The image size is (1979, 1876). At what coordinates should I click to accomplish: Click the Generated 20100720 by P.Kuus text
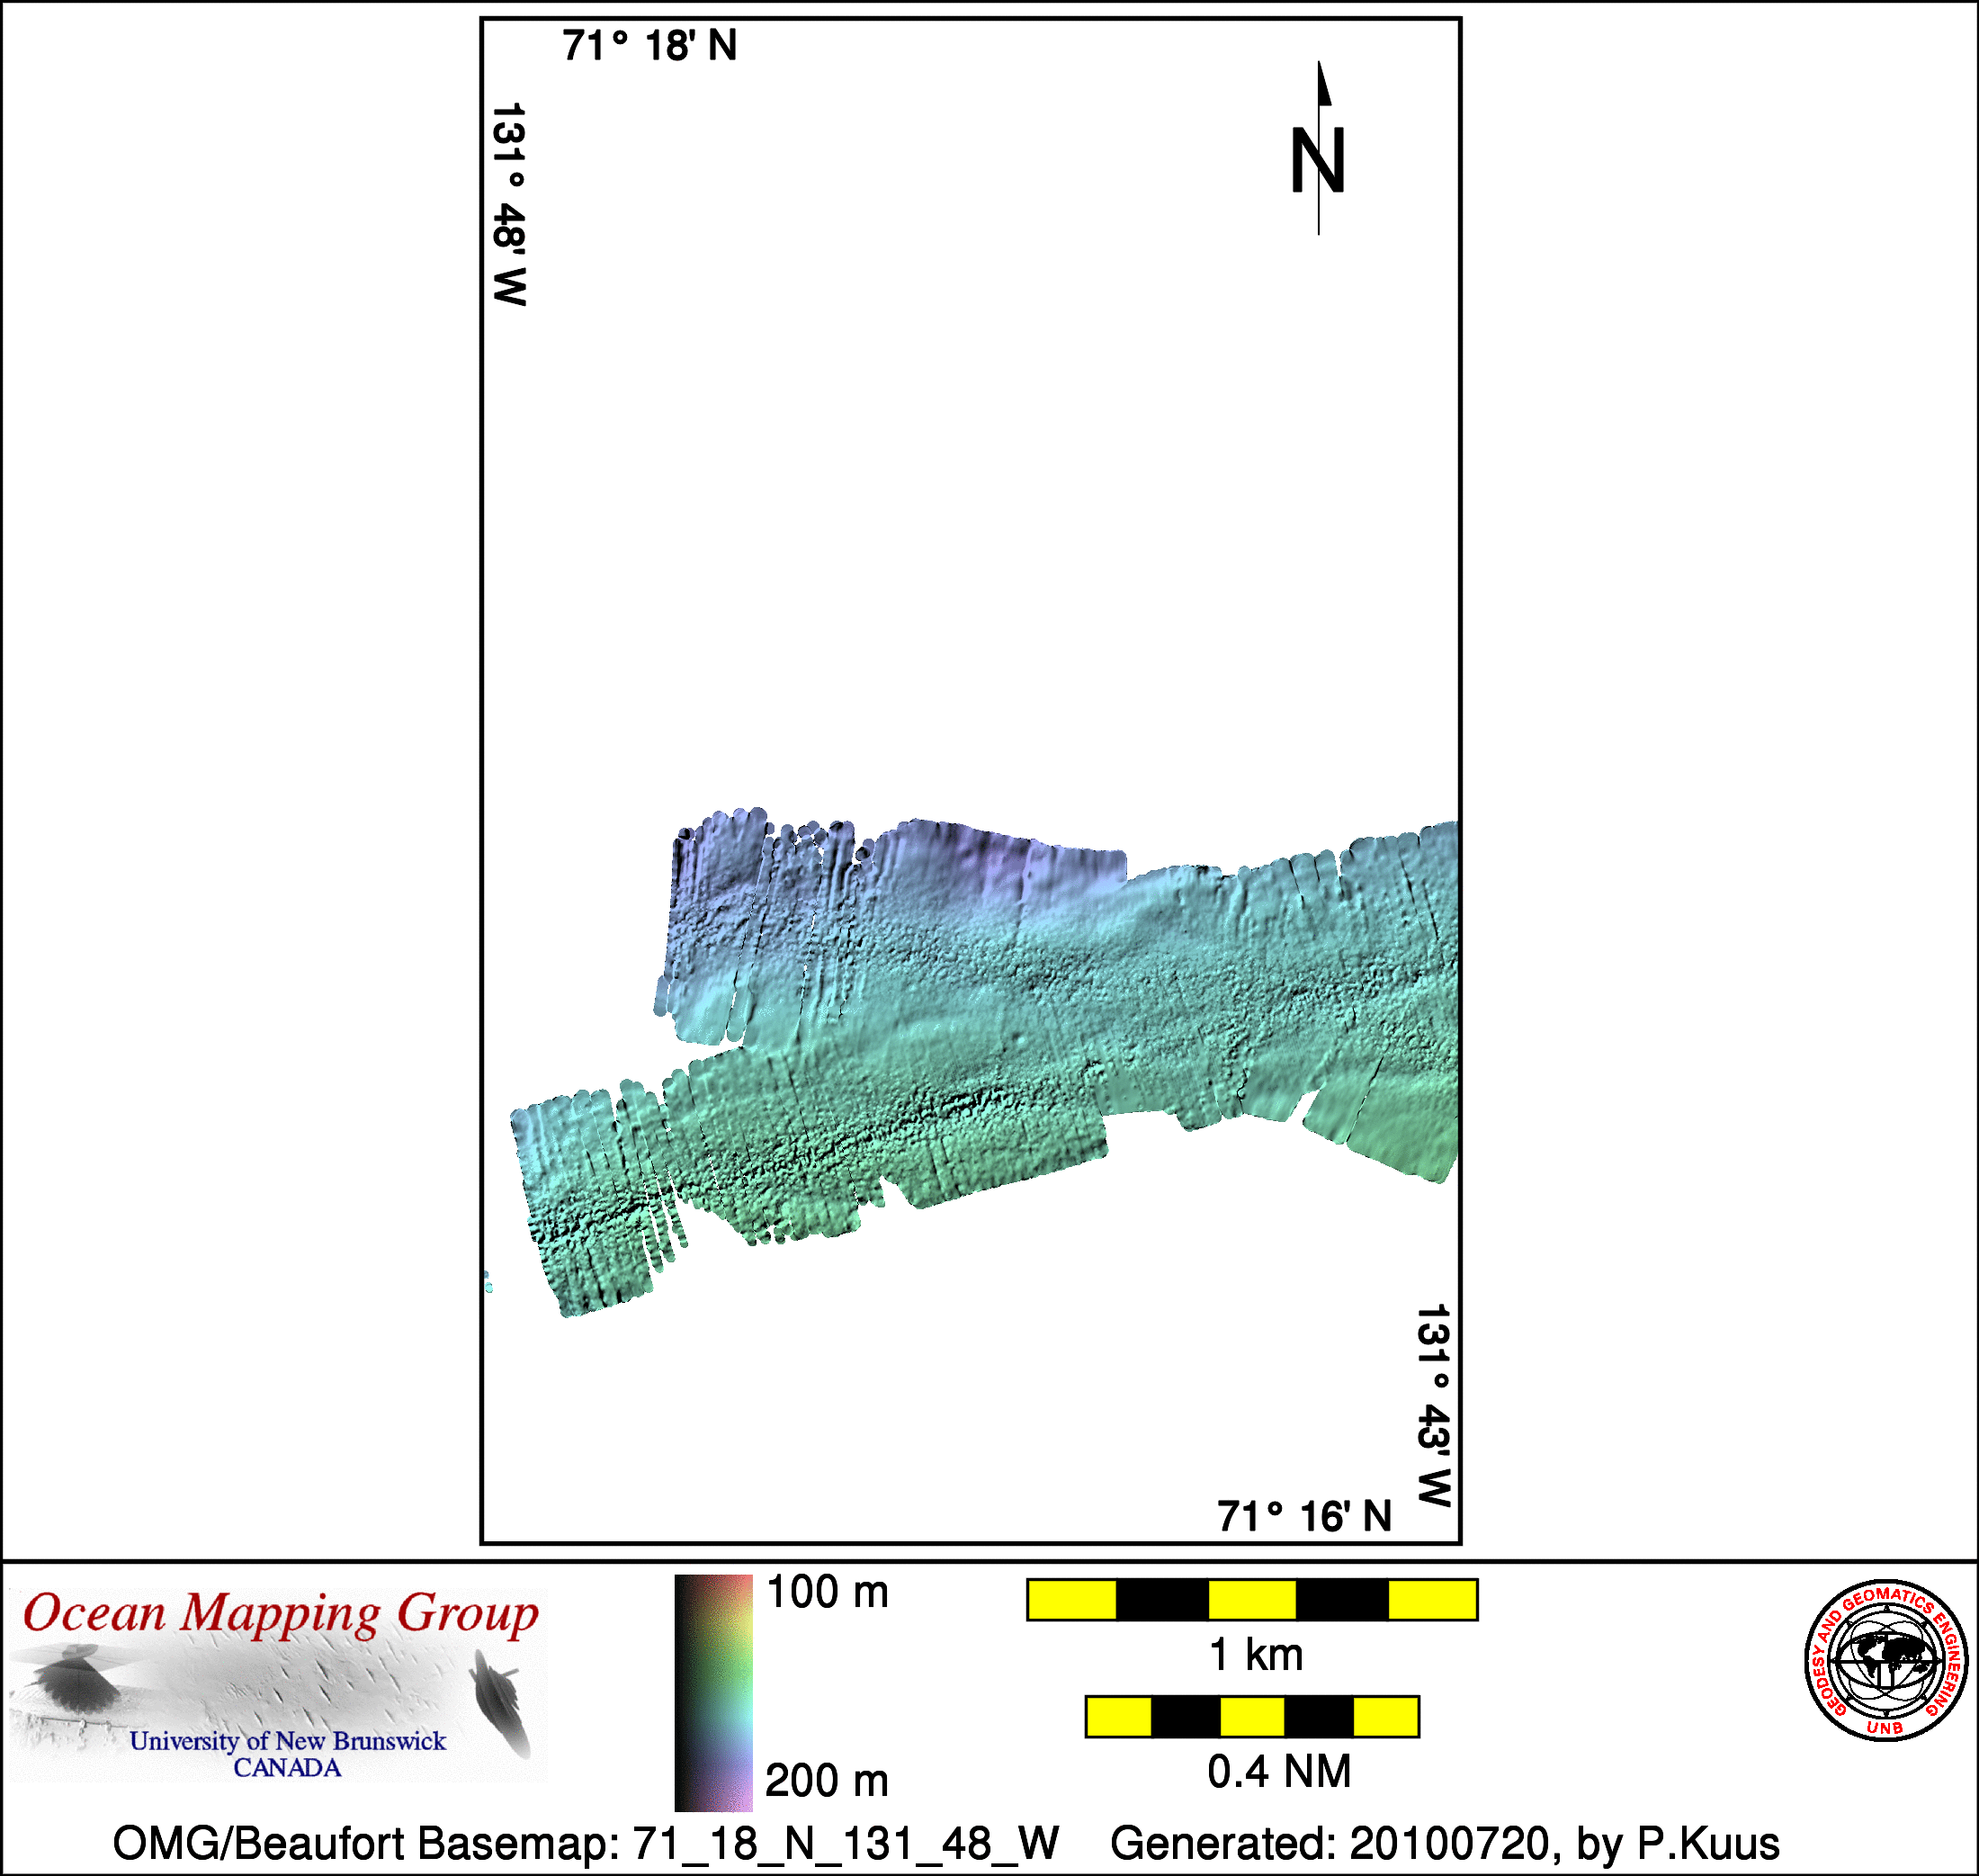click(x=1445, y=1843)
